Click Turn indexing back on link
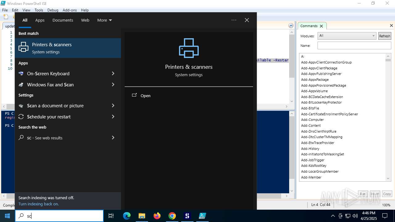Viewport: 395px width, 222px height. pos(39,204)
